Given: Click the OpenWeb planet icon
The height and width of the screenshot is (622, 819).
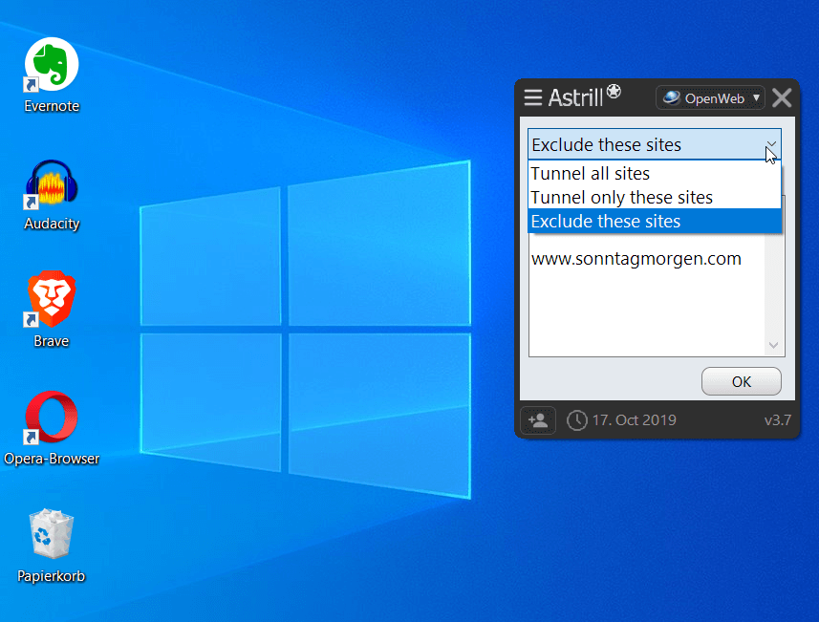Looking at the screenshot, I should [672, 97].
